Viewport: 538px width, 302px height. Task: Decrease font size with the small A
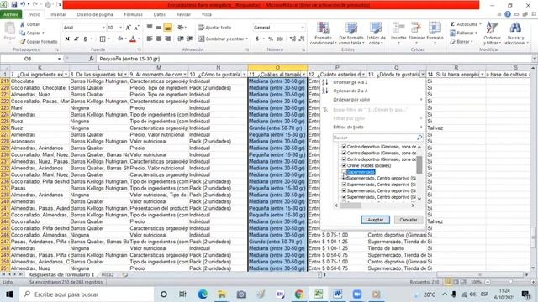[x=136, y=28]
